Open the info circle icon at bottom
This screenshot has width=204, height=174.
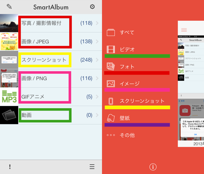[153, 167]
